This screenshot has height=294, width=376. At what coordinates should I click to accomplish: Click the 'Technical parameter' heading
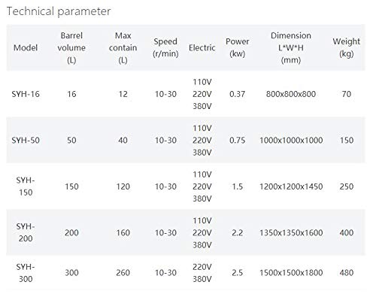click(x=59, y=11)
